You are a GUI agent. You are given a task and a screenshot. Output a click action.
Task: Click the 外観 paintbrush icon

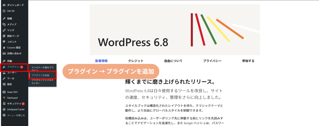4,61
